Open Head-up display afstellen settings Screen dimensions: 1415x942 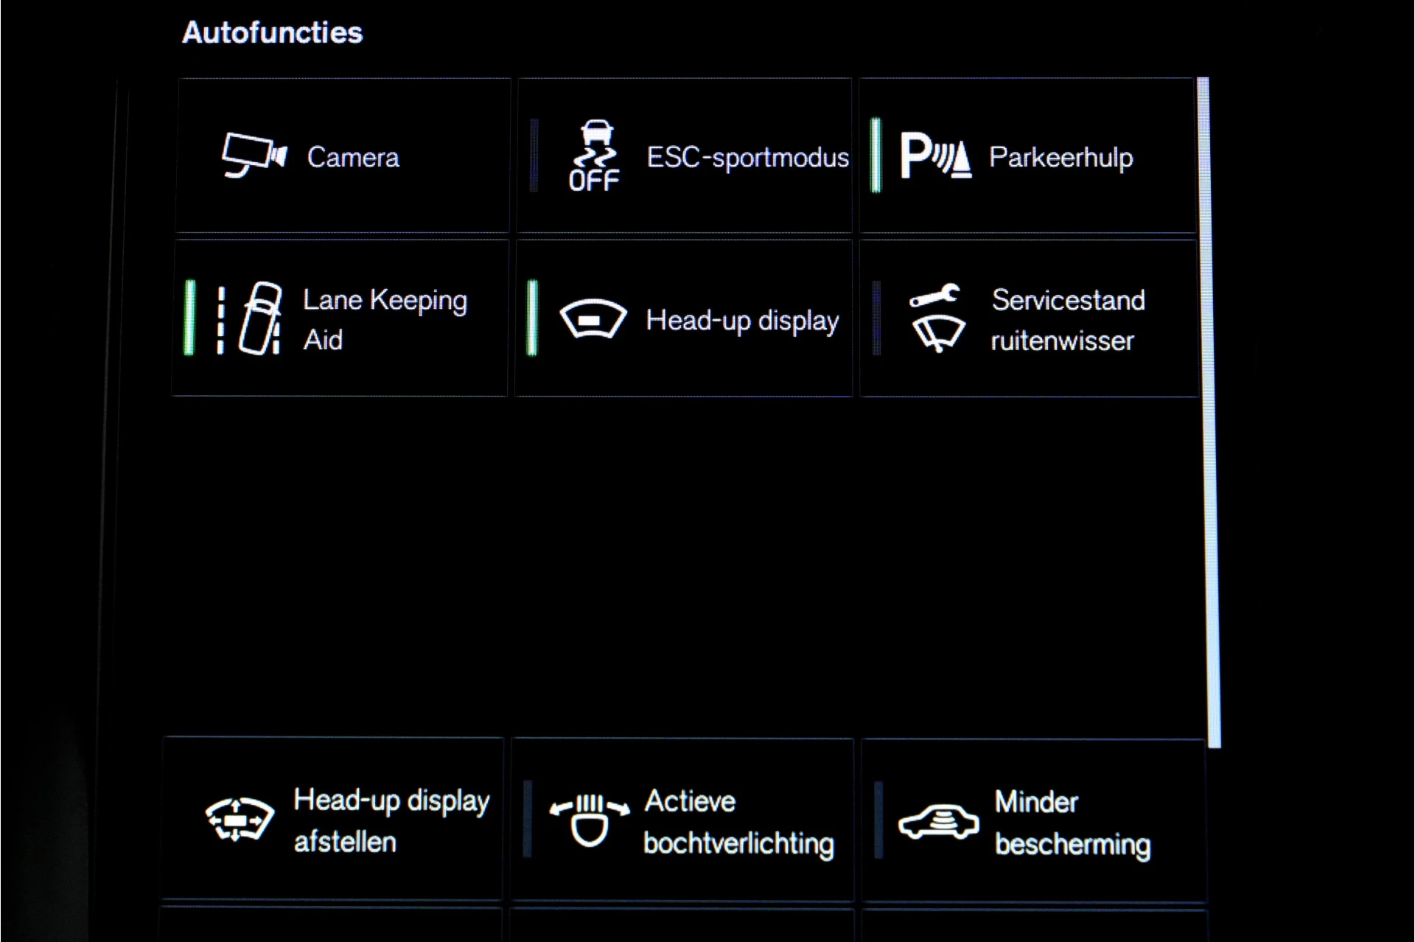tap(391, 820)
